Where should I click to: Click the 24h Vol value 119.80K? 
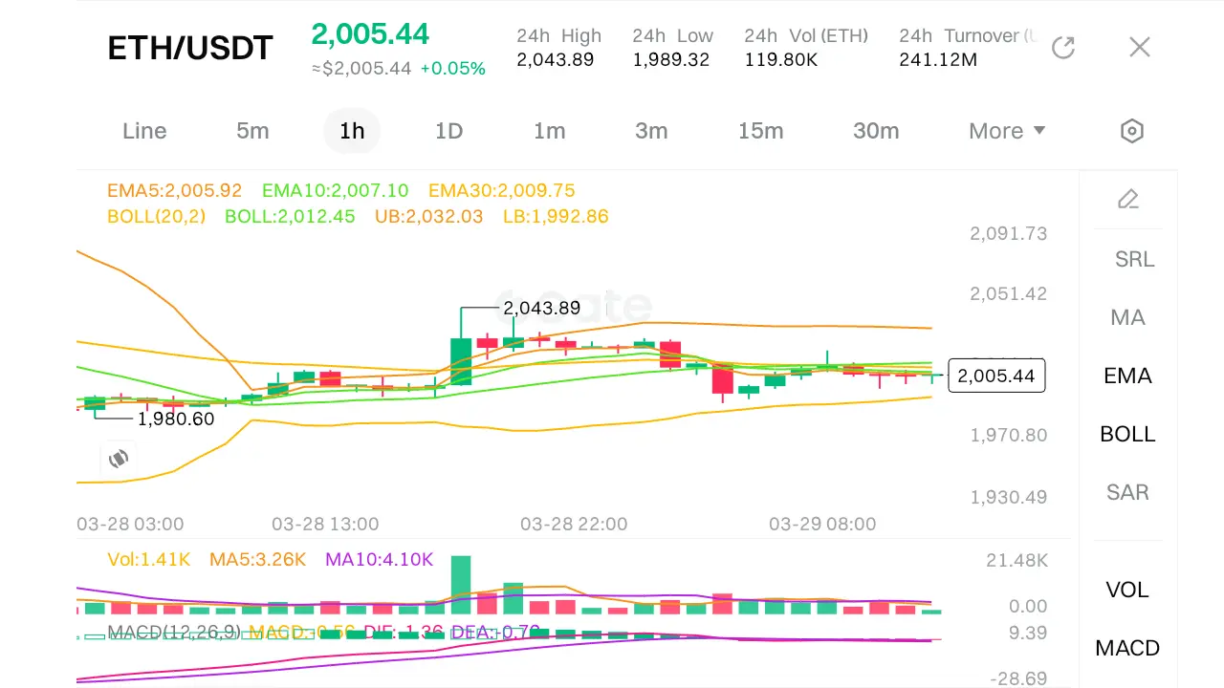[781, 60]
